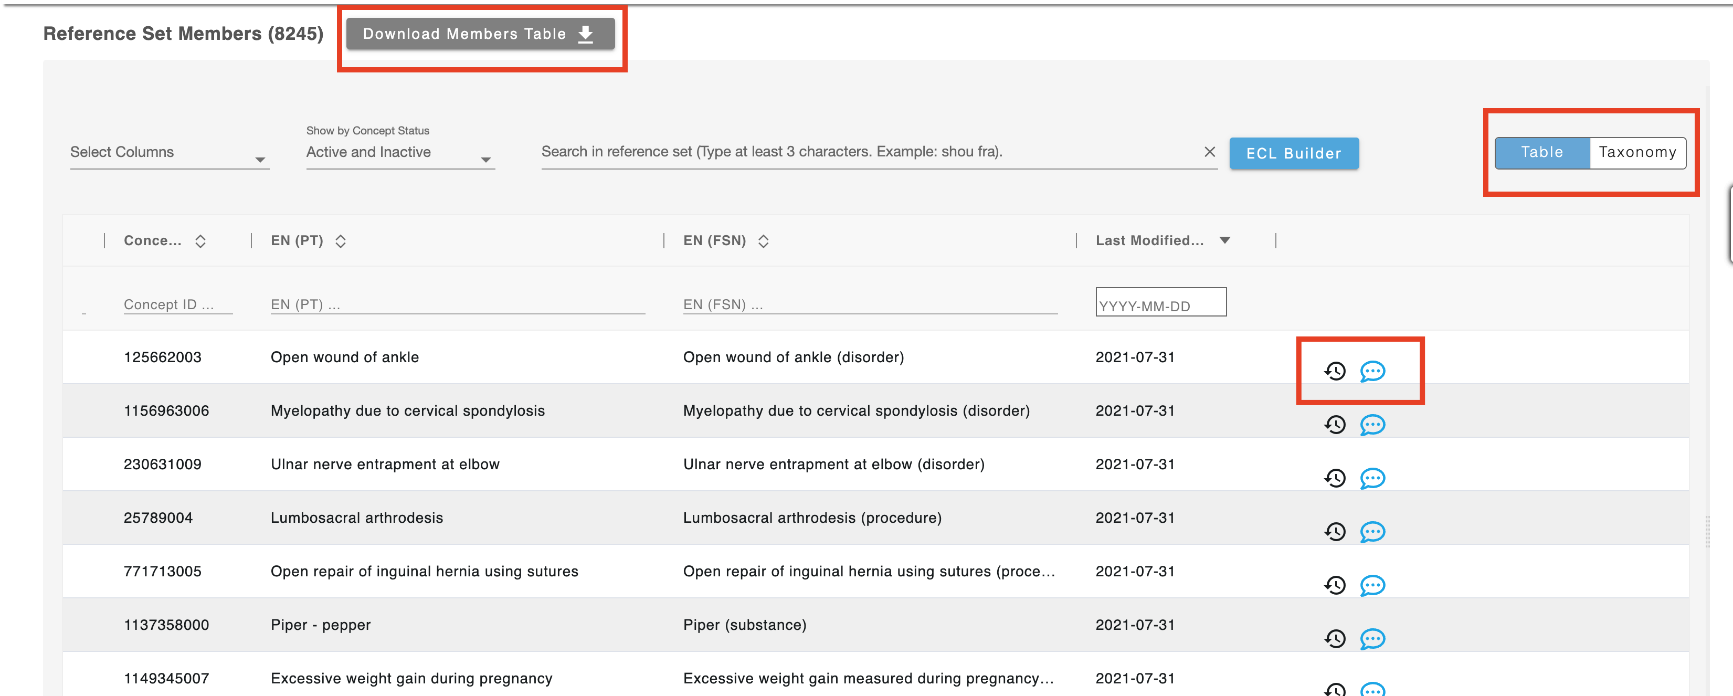
Task: Select concept ID 1156963006
Action: point(166,410)
